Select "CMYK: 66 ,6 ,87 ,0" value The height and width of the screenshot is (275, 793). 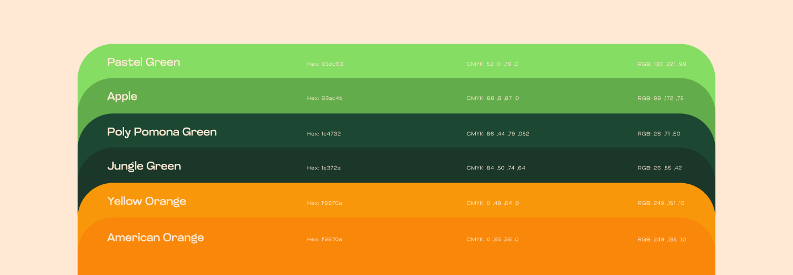point(493,98)
